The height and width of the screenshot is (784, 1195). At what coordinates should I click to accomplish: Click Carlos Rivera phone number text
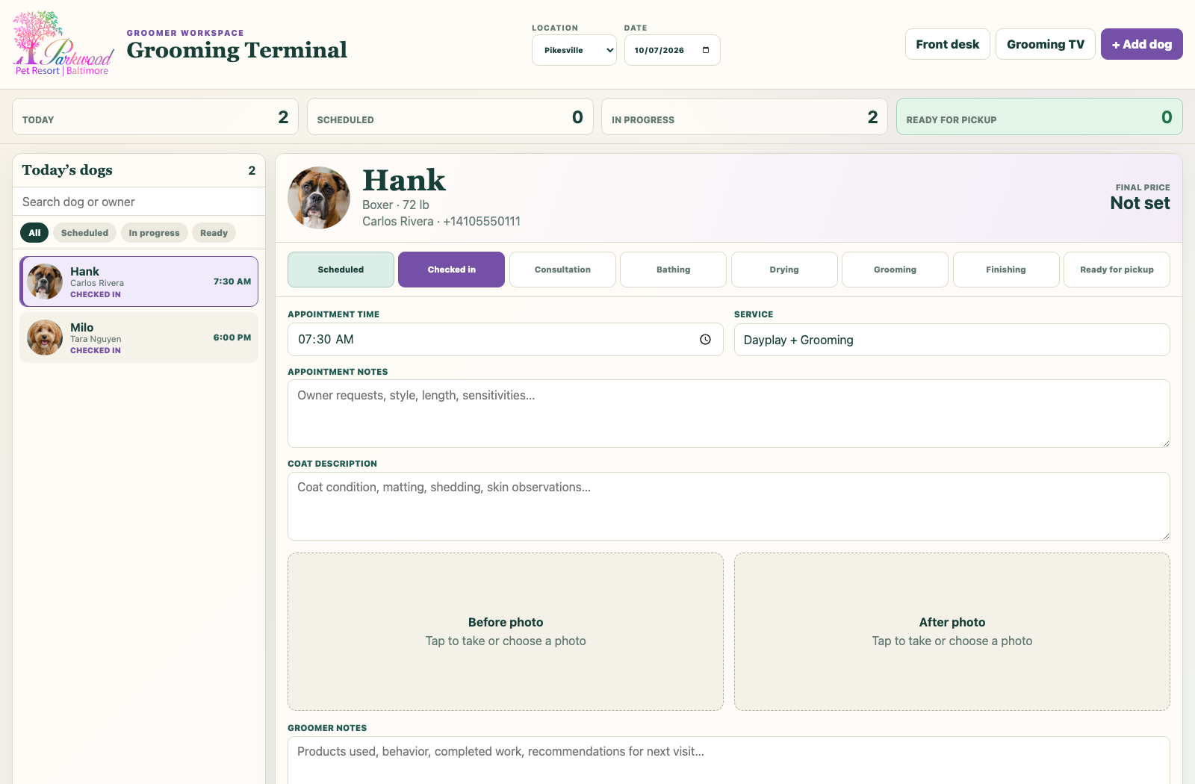pyautogui.click(x=482, y=221)
